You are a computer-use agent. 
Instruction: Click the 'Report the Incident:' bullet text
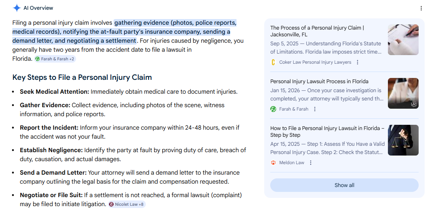pos(49,128)
